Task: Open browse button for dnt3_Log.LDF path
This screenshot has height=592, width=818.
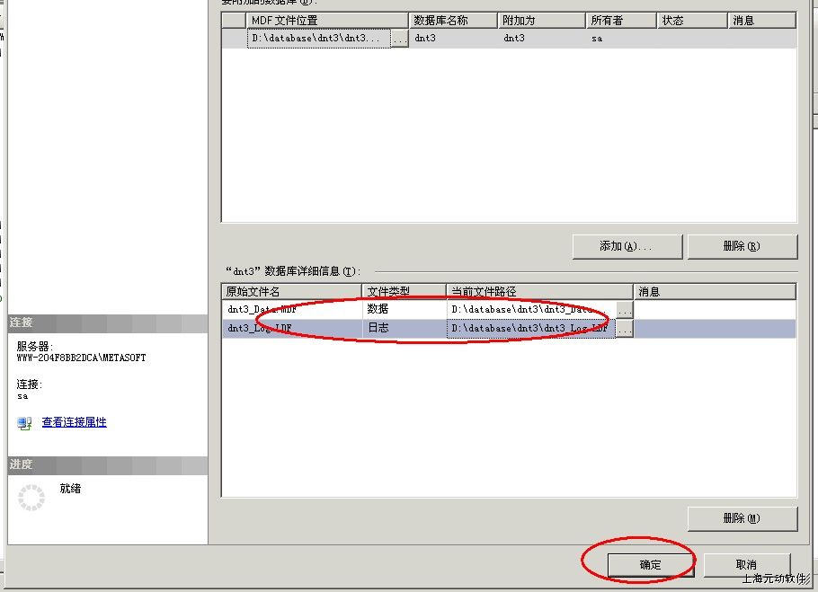Action: [x=625, y=329]
